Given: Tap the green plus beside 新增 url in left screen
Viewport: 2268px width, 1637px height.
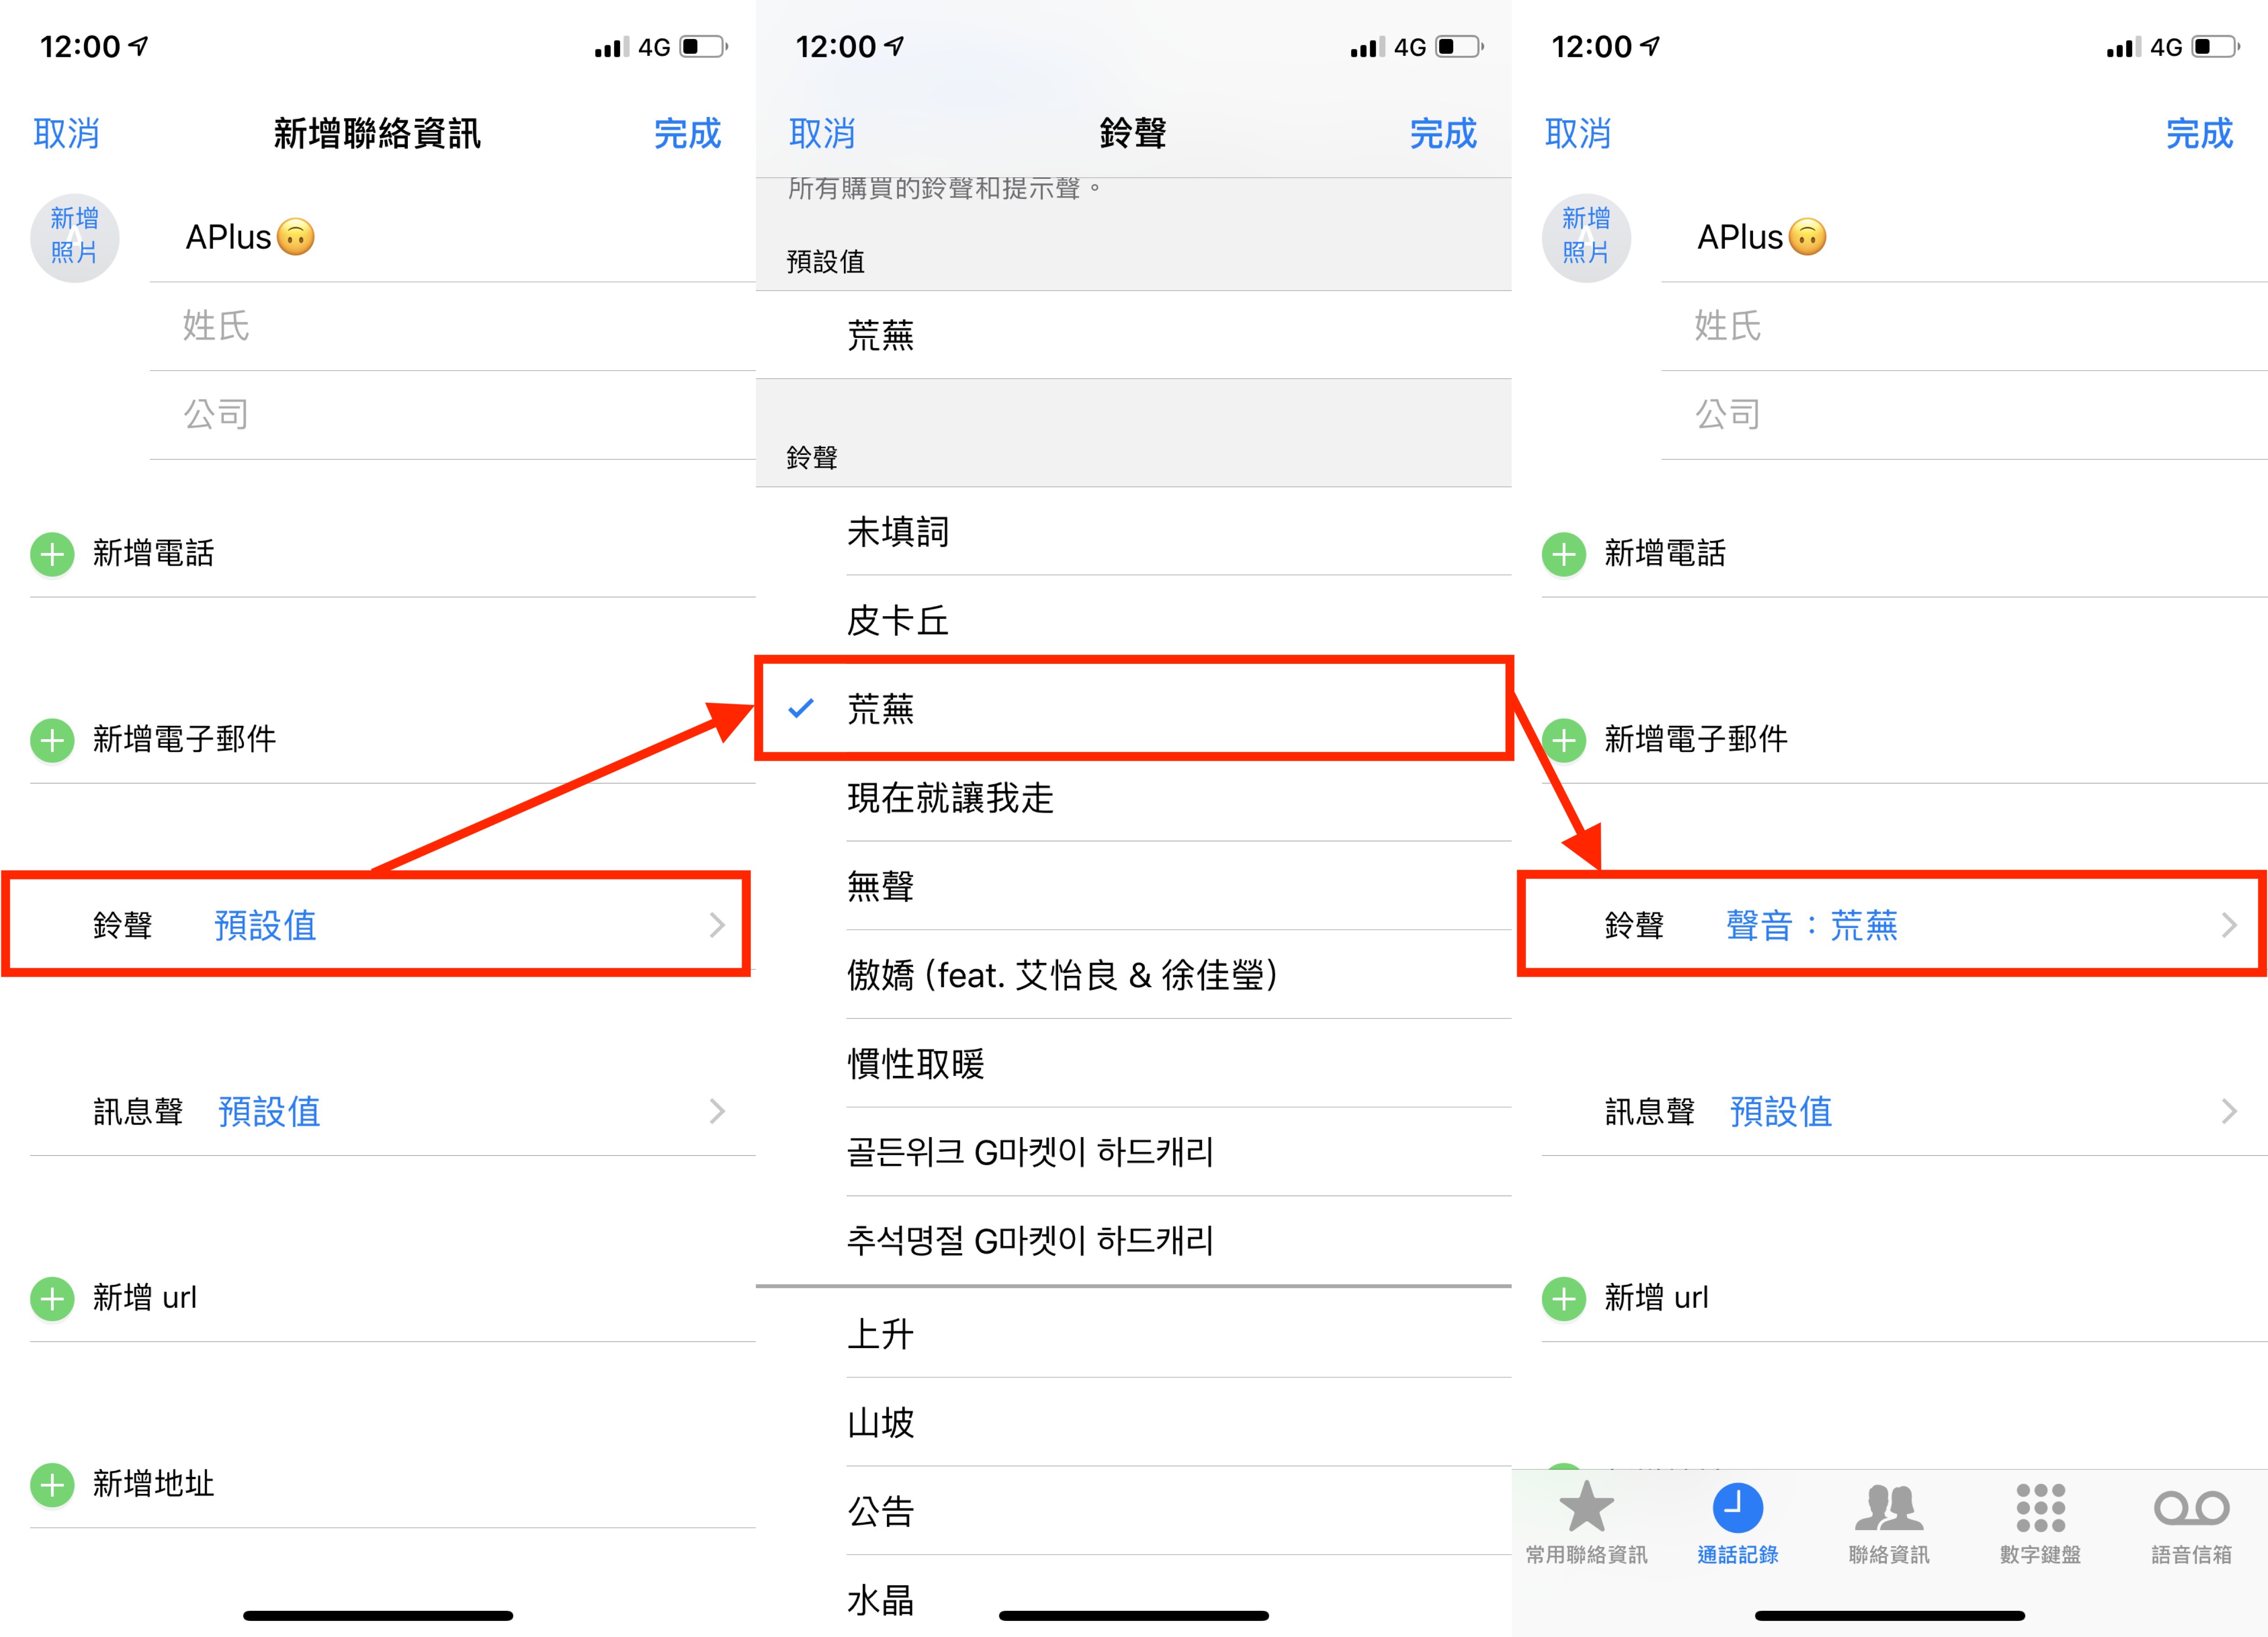Looking at the screenshot, I should [52, 1298].
